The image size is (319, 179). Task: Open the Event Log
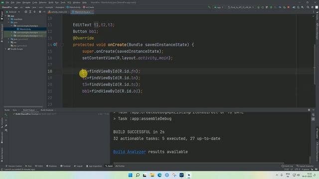(x=287, y=166)
